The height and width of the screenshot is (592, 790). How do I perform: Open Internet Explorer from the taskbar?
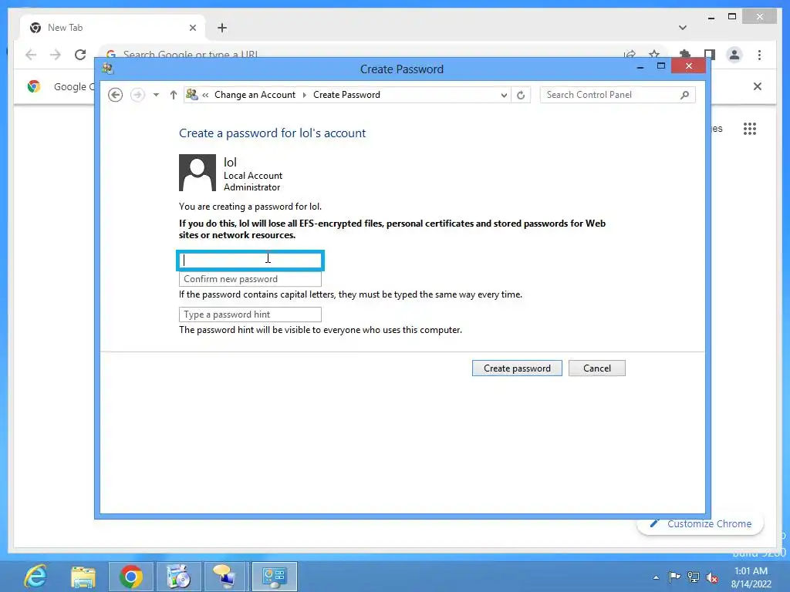pyautogui.click(x=35, y=577)
